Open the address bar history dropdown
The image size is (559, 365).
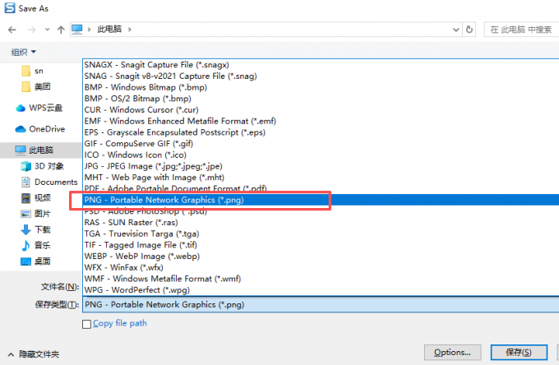[455, 30]
